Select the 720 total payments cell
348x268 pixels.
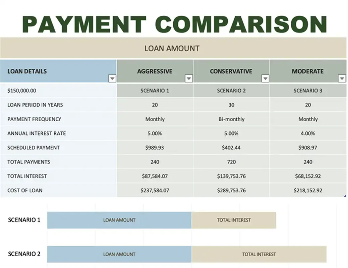[231, 162]
